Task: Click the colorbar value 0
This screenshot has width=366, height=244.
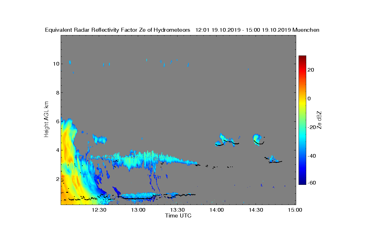Action: click(309, 99)
